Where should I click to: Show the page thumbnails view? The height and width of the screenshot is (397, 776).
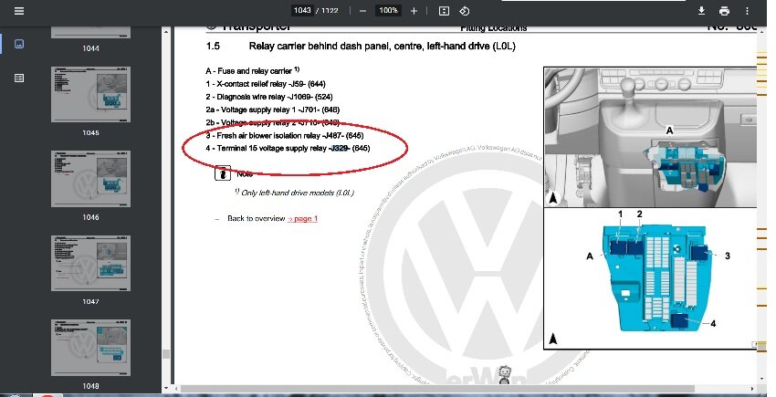click(19, 44)
